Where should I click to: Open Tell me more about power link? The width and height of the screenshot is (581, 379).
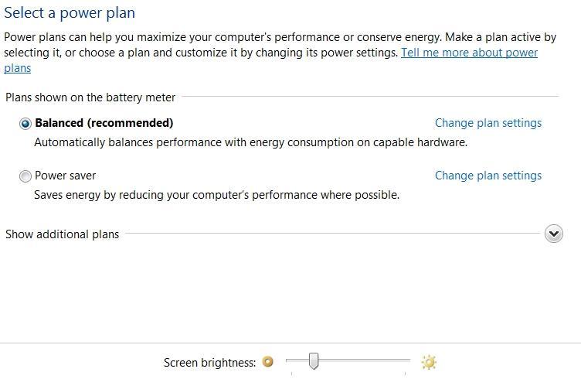coord(469,53)
